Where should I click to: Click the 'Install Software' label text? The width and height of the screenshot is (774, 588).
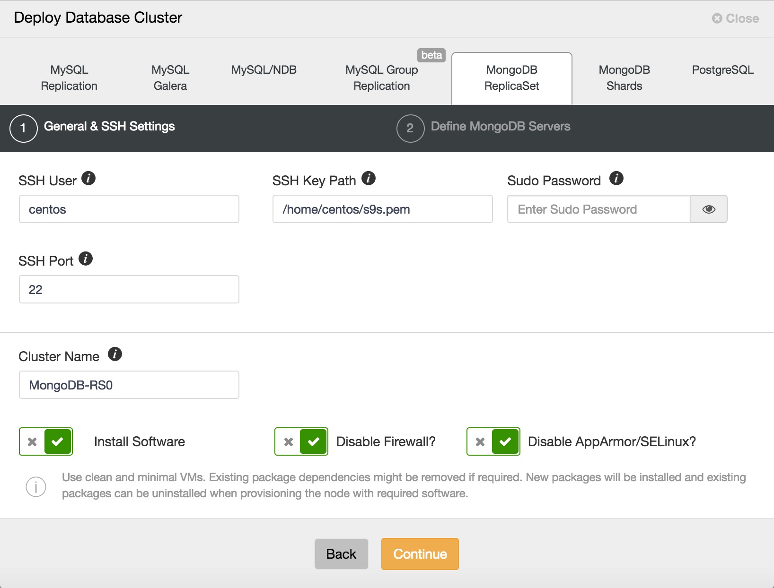click(x=140, y=441)
